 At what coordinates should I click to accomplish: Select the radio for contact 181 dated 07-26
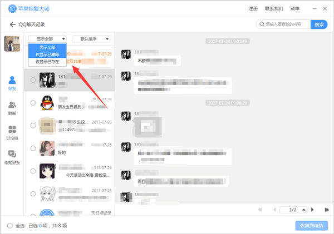(x=33, y=80)
